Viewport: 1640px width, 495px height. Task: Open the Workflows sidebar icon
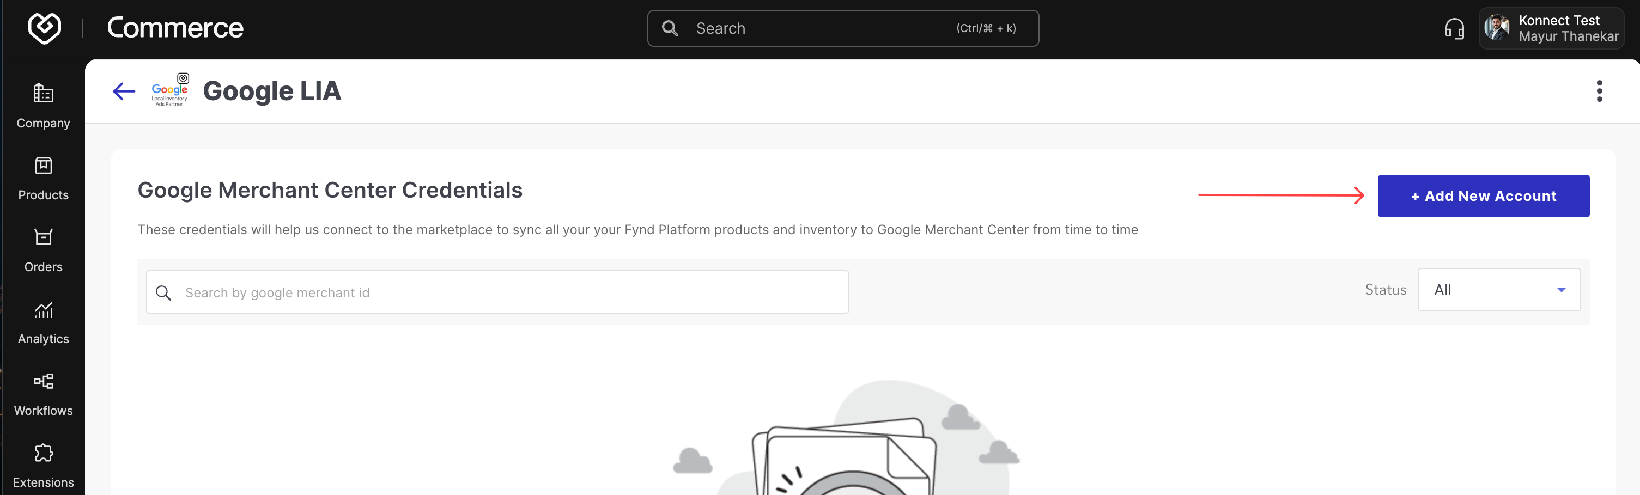pos(43,381)
